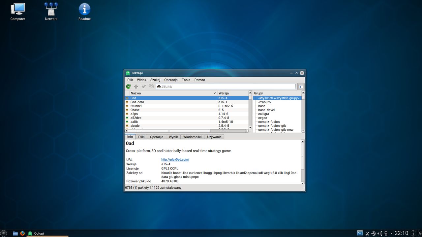This screenshot has width=422, height=237.
Task: Select the base group
Action: (x=262, y=106)
